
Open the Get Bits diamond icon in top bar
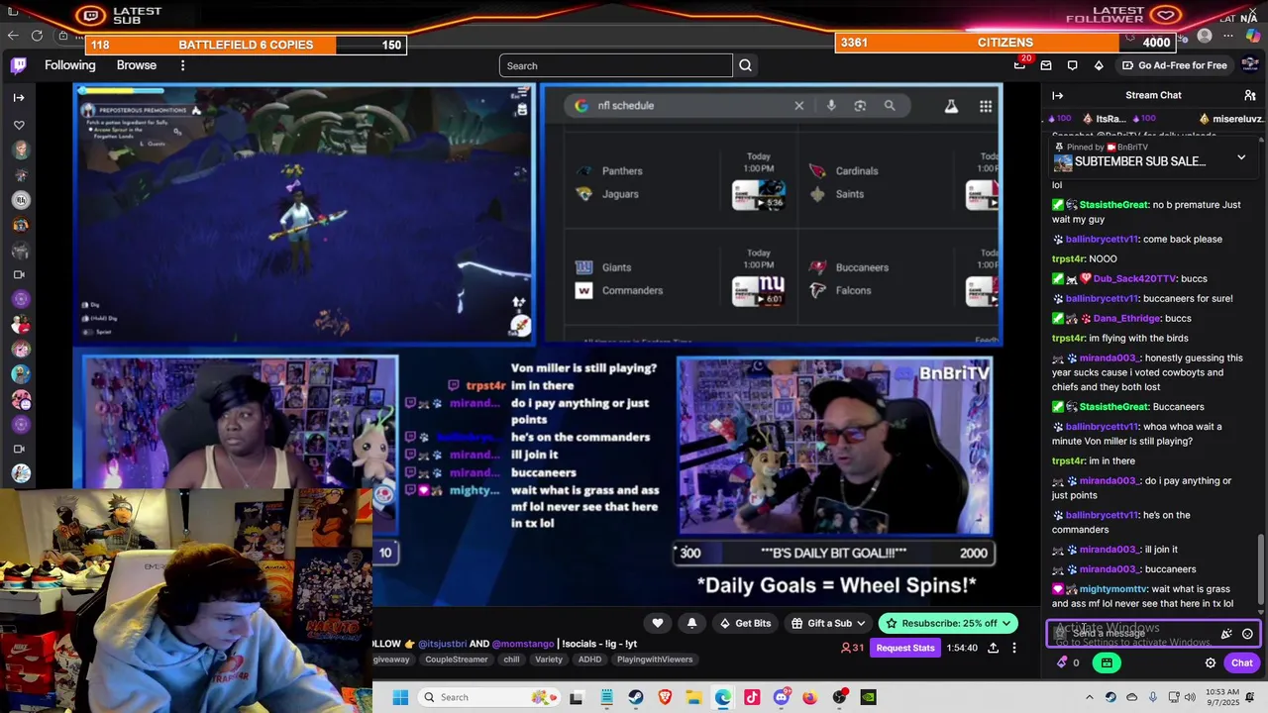(x=1099, y=65)
